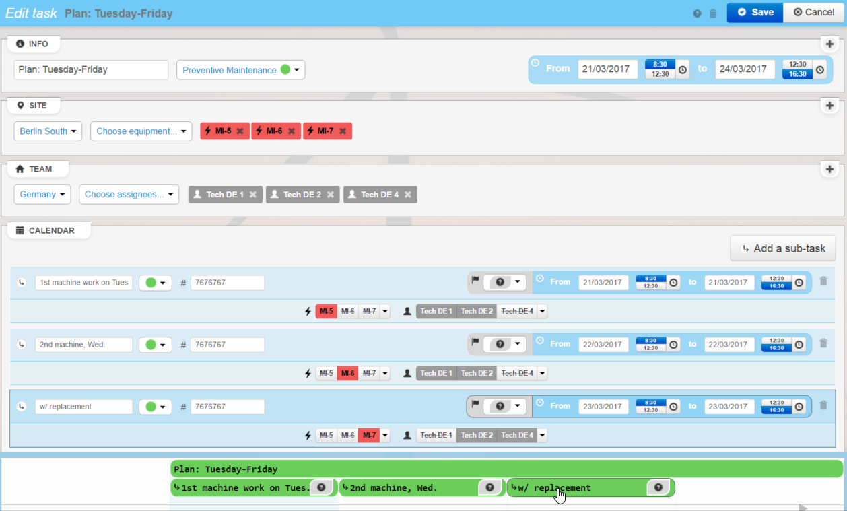
Task: Open the Germany team selector
Action: (42, 194)
